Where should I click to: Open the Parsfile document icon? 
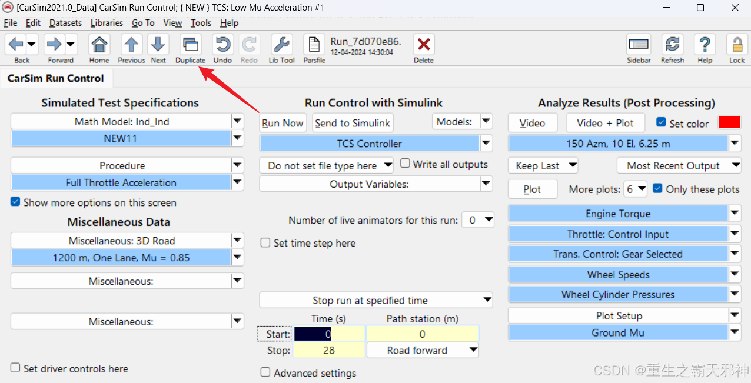(x=314, y=44)
